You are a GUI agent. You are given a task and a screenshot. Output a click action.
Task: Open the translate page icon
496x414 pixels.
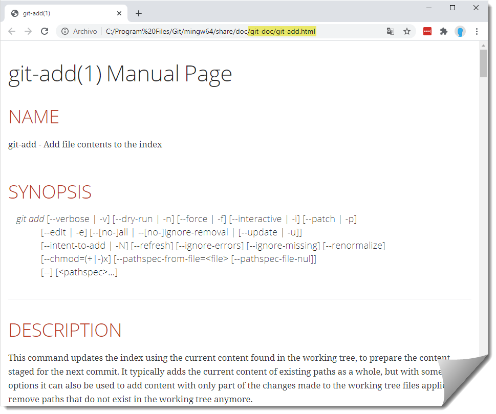click(x=391, y=32)
